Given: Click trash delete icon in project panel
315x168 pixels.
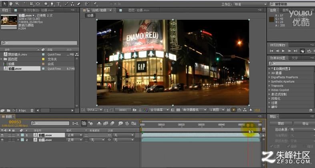Looking at the screenshot, I should pyautogui.click(x=32, y=110).
